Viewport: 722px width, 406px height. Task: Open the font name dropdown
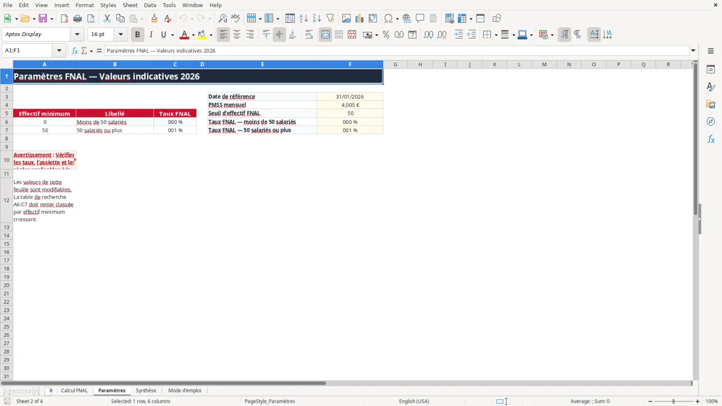click(x=77, y=35)
